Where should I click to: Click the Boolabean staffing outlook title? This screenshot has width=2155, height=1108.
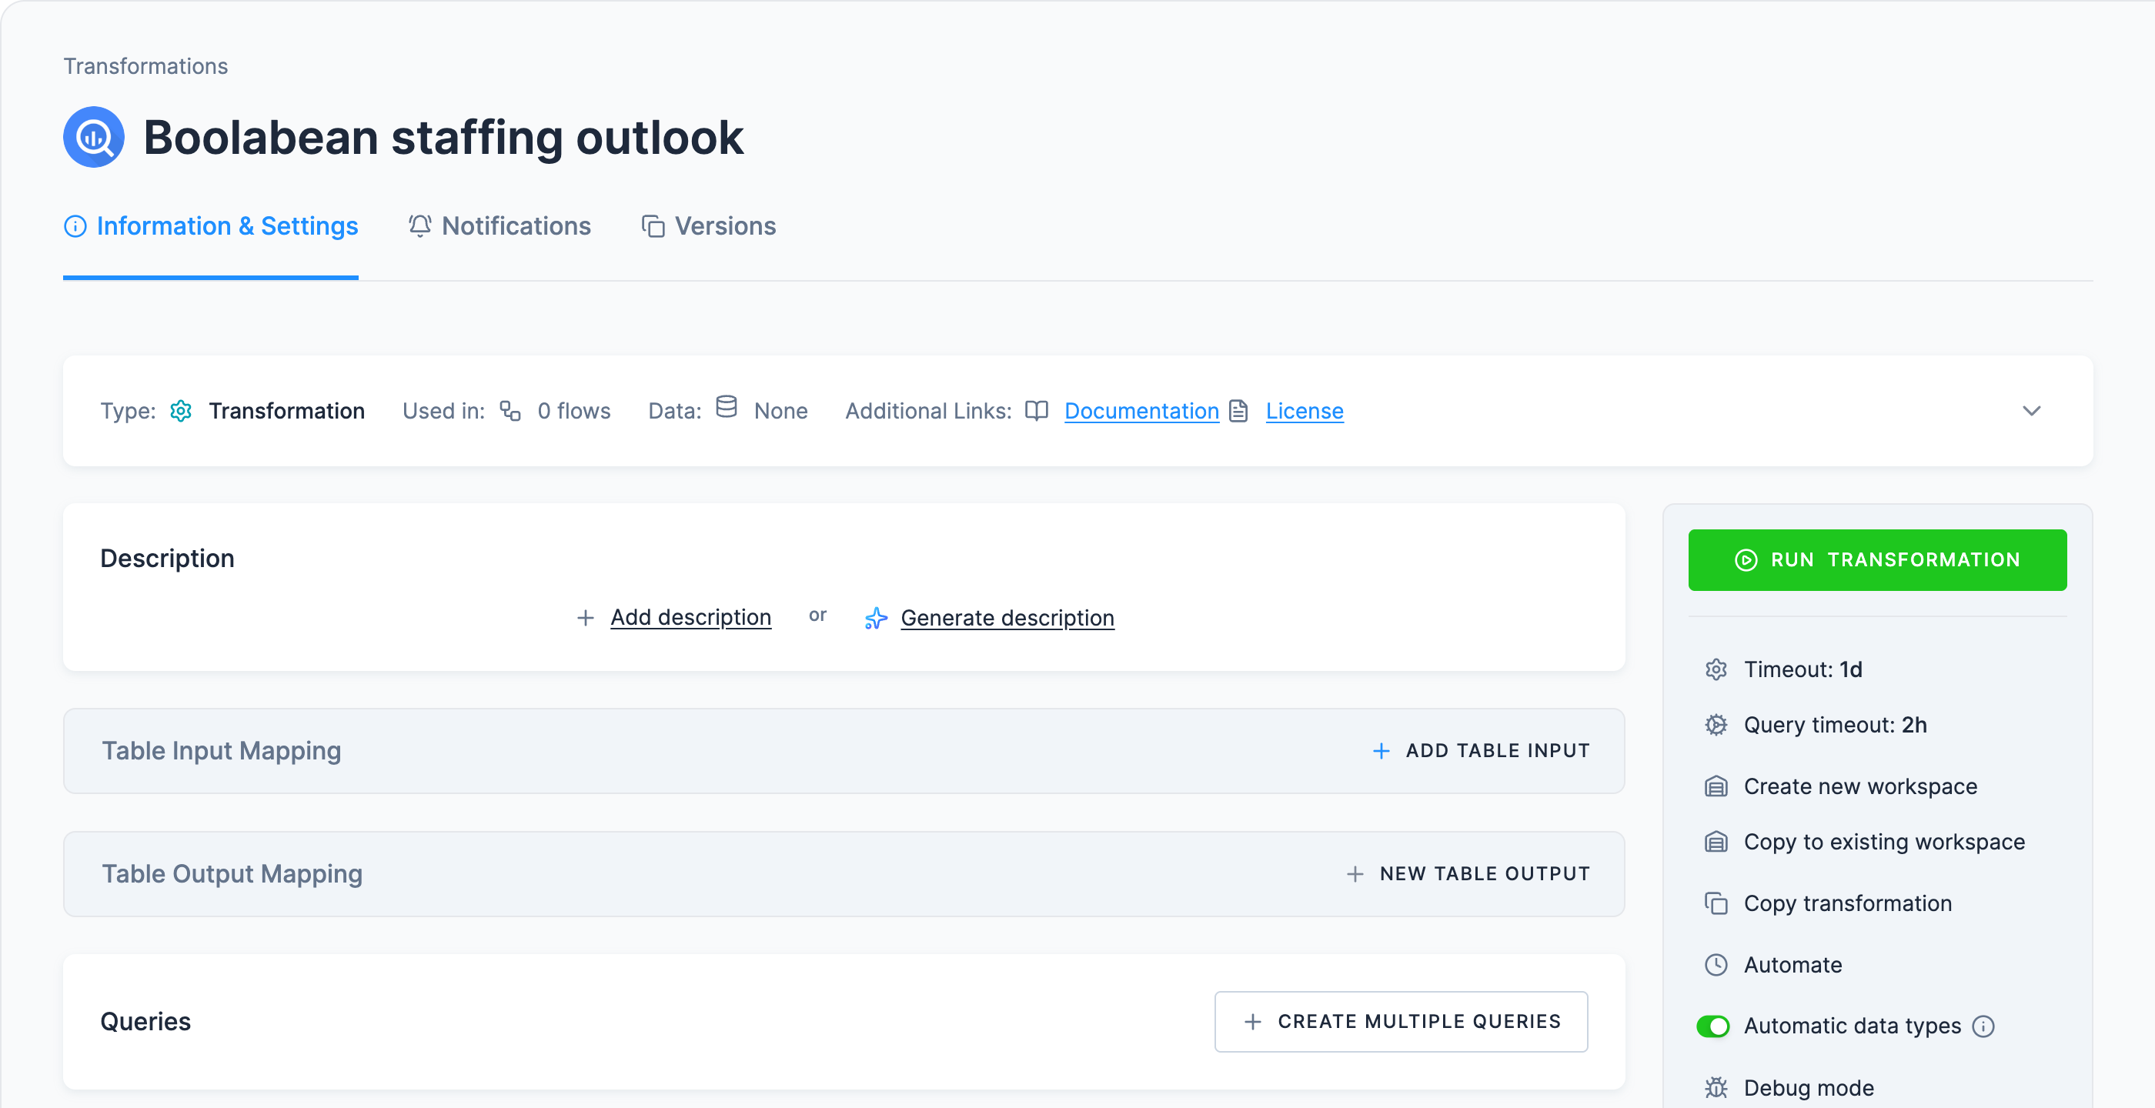[x=443, y=137]
